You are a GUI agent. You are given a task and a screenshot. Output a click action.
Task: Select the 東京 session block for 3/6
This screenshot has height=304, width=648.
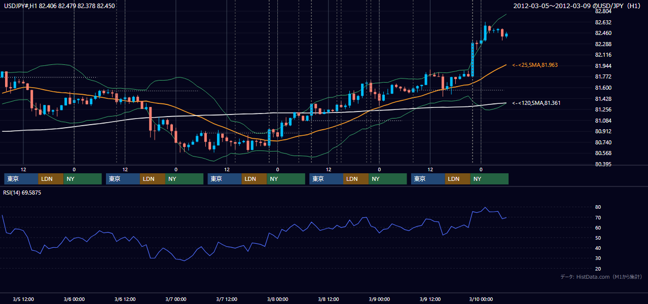[123, 179]
